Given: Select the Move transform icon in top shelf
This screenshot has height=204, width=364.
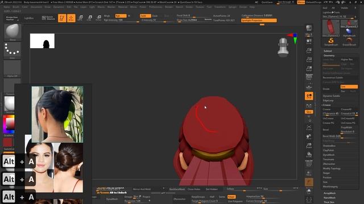Looking at the screenshot, I should pos(81,18).
